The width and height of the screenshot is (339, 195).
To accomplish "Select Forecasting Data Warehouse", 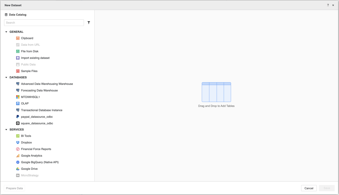I will coord(39,90).
